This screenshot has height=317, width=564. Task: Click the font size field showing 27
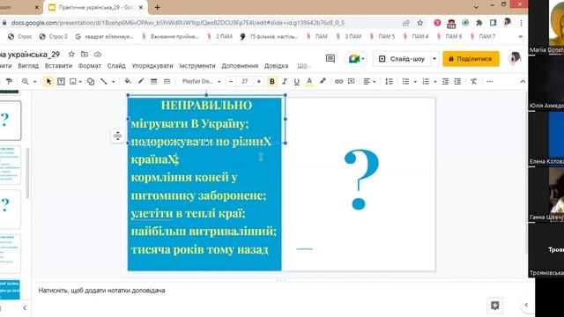[245, 82]
